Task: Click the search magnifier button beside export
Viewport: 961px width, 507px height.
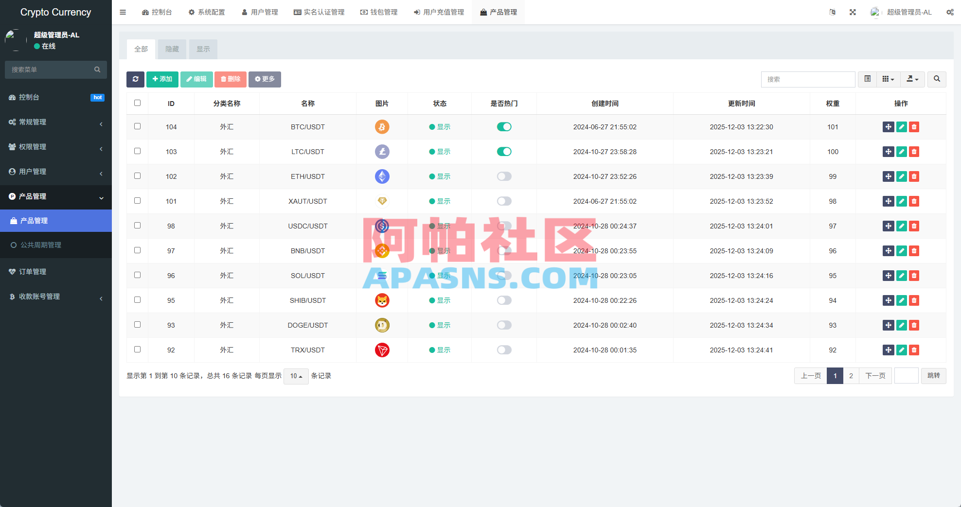Action: 937,79
